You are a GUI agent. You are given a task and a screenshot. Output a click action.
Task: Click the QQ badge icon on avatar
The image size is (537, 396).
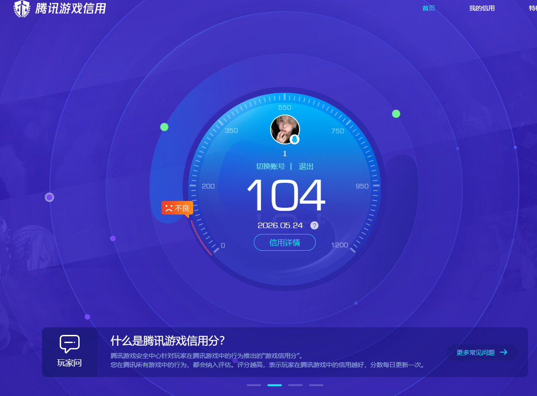click(295, 139)
